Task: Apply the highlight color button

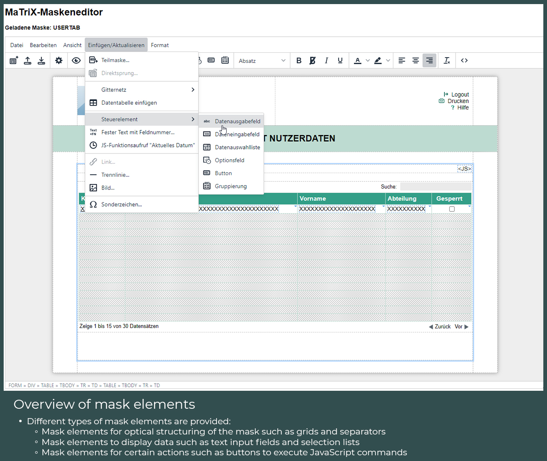Action: click(378, 60)
